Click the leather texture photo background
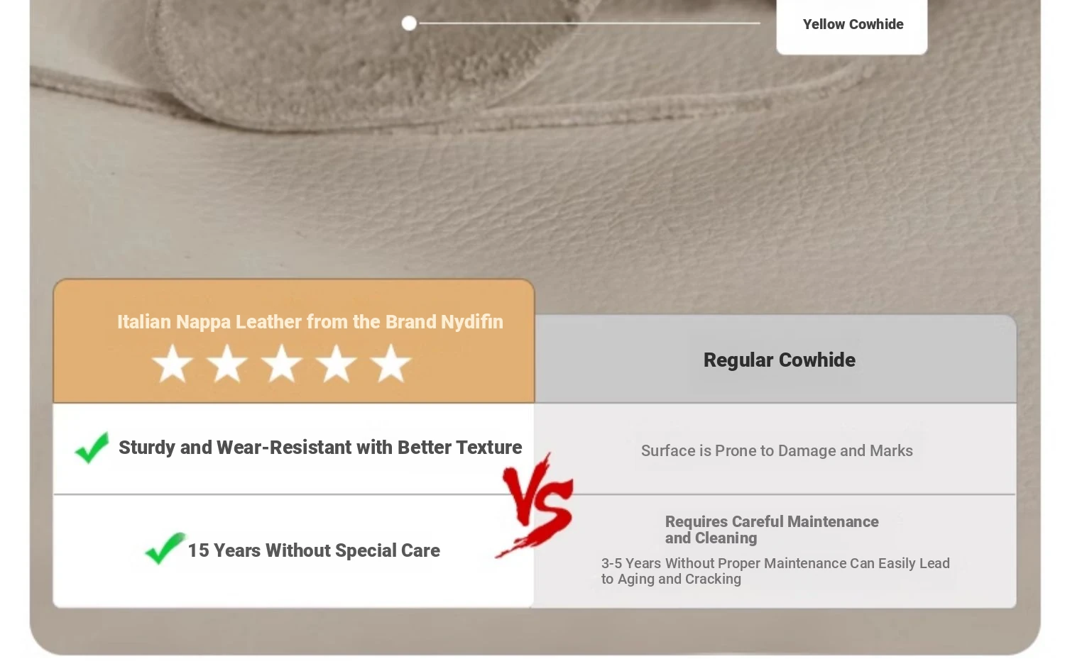Image resolution: width=1065 pixels, height=671 pixels. click(x=532, y=177)
